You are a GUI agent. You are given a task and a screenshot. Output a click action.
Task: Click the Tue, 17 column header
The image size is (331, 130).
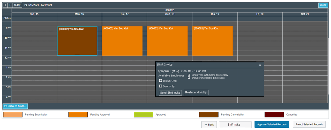124,14
